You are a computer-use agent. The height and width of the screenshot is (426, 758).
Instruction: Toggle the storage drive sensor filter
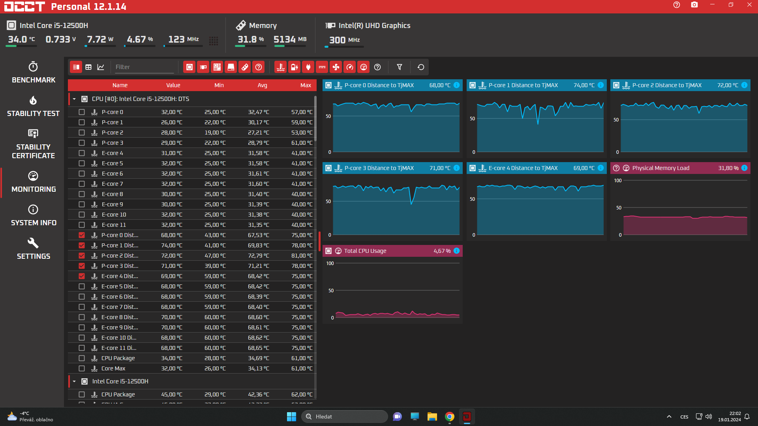(231, 67)
